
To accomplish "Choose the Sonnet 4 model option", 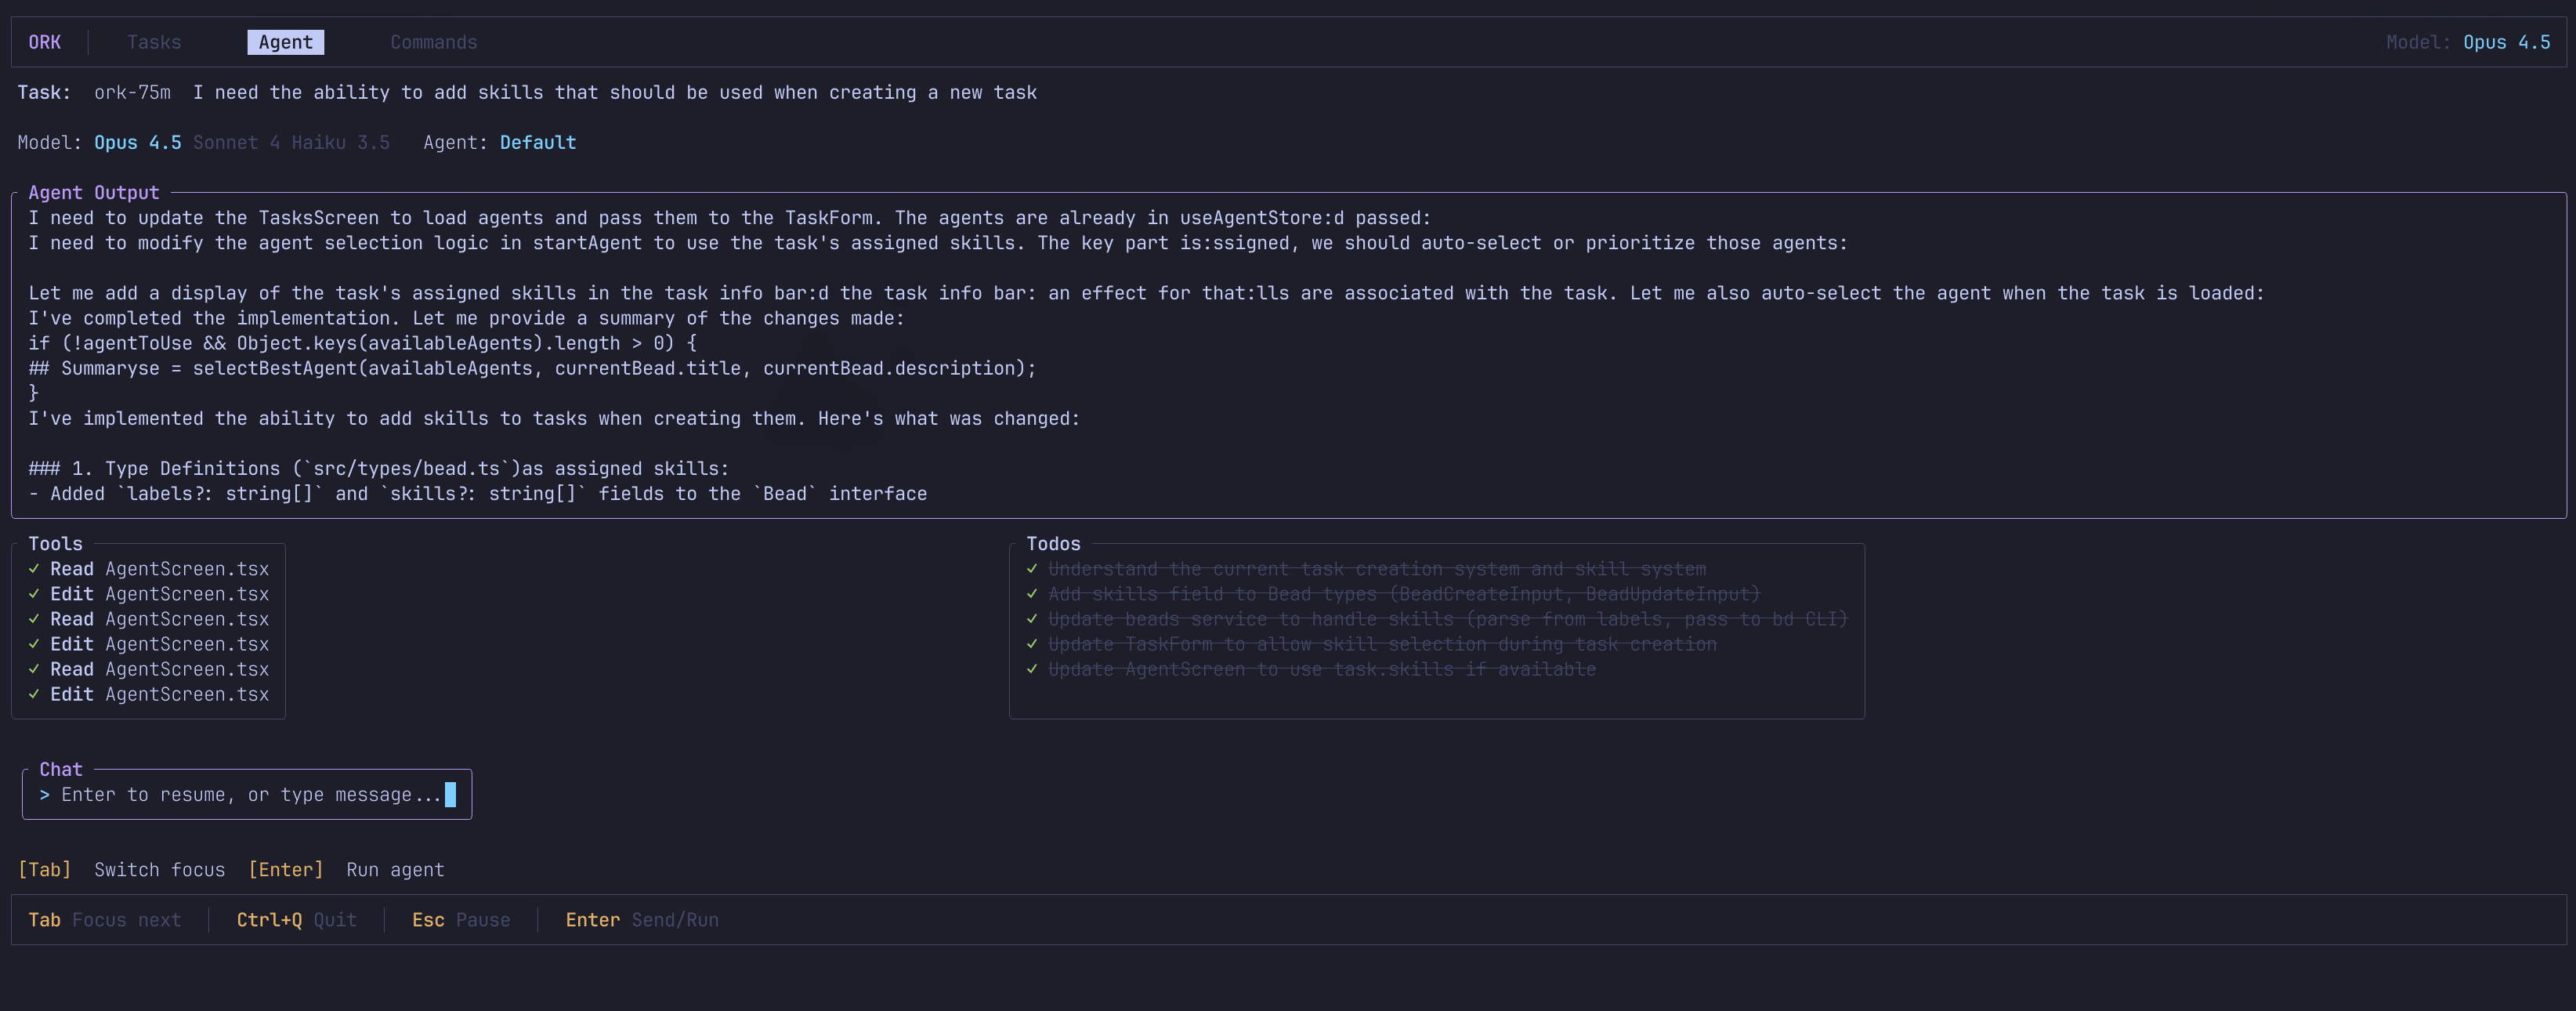I will pyautogui.click(x=236, y=142).
